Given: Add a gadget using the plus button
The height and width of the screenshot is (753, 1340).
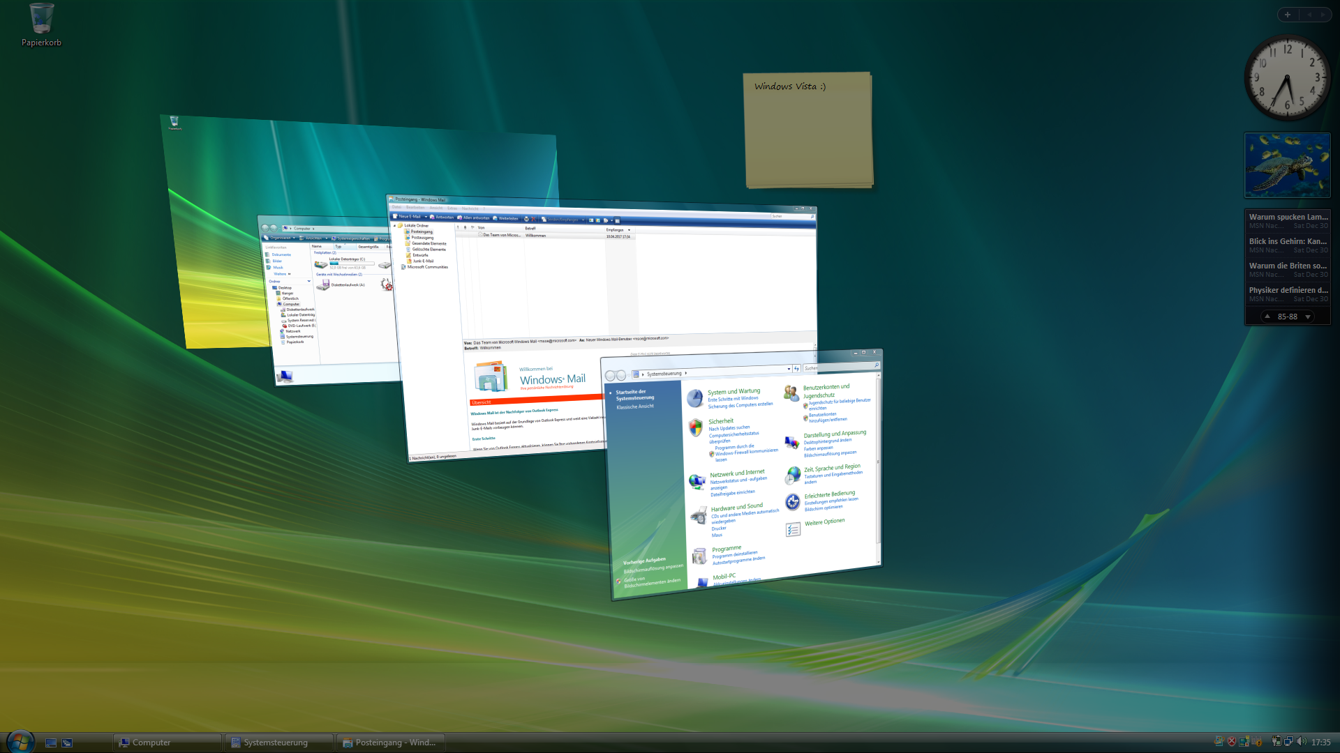Looking at the screenshot, I should (x=1288, y=15).
